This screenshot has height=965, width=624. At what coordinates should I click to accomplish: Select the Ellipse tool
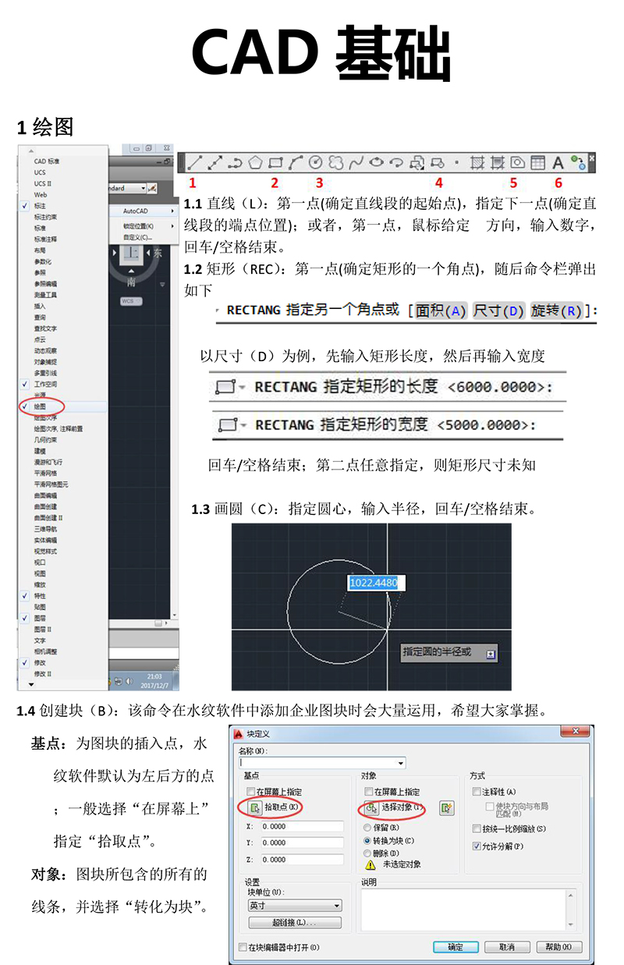[x=377, y=163]
